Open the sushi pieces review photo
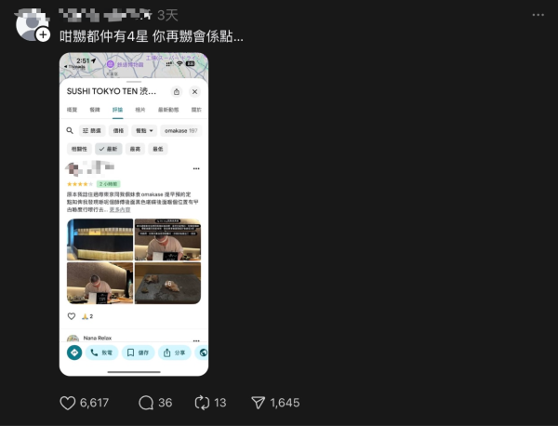 click(167, 284)
